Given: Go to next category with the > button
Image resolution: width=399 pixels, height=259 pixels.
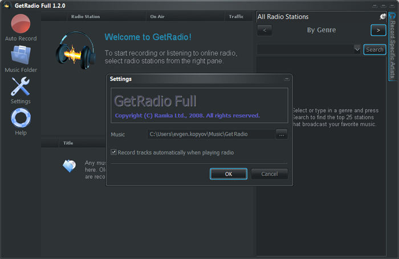Looking at the screenshot, I should pos(378,30).
